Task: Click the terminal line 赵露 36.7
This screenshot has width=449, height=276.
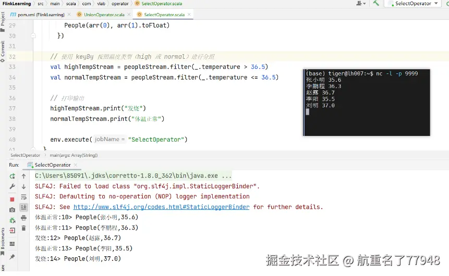Action: pos(320,93)
